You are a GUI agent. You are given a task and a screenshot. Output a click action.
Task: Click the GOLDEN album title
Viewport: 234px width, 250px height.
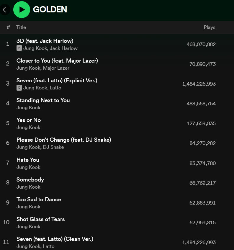point(50,9)
